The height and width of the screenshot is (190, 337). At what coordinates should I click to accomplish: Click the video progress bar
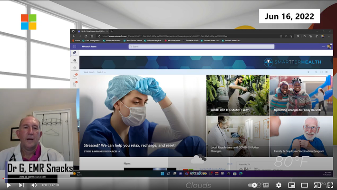(168, 178)
